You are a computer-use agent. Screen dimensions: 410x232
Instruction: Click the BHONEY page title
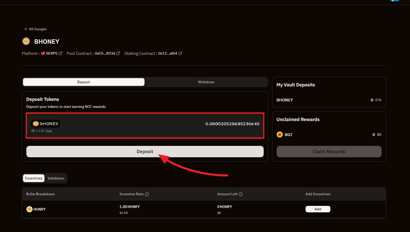click(x=47, y=42)
